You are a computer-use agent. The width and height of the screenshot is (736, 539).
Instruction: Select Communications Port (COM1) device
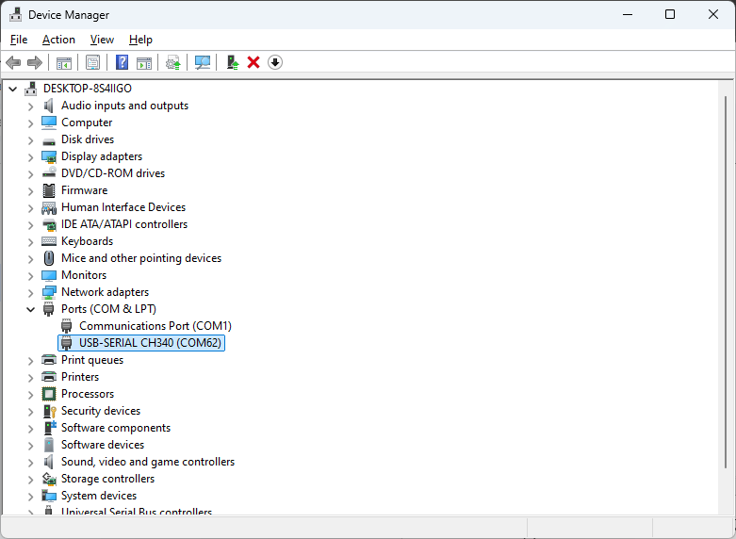(x=155, y=326)
